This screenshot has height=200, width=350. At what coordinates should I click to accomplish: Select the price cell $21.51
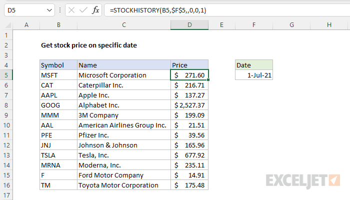click(189, 125)
